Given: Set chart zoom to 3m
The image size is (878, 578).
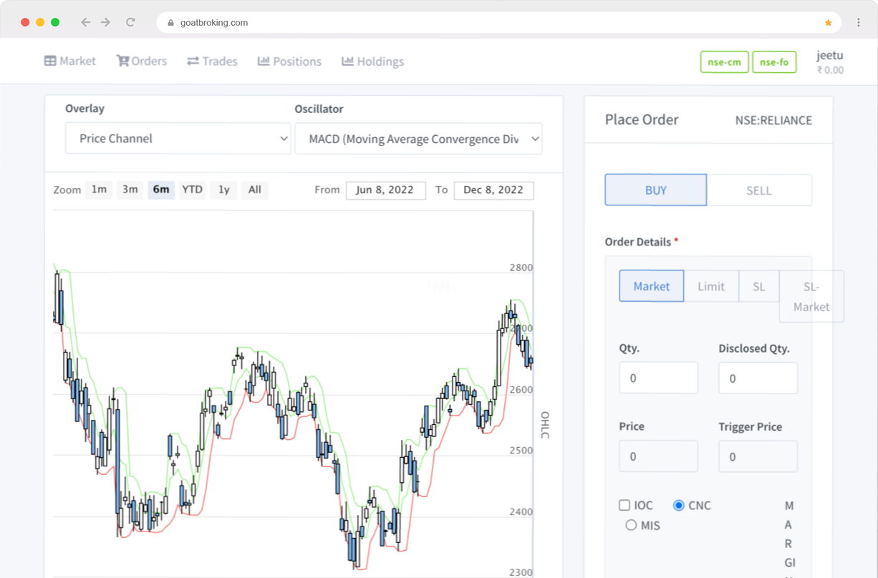Looking at the screenshot, I should [x=130, y=190].
